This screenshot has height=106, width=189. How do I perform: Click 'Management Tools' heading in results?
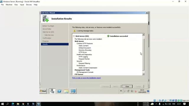click(82, 70)
